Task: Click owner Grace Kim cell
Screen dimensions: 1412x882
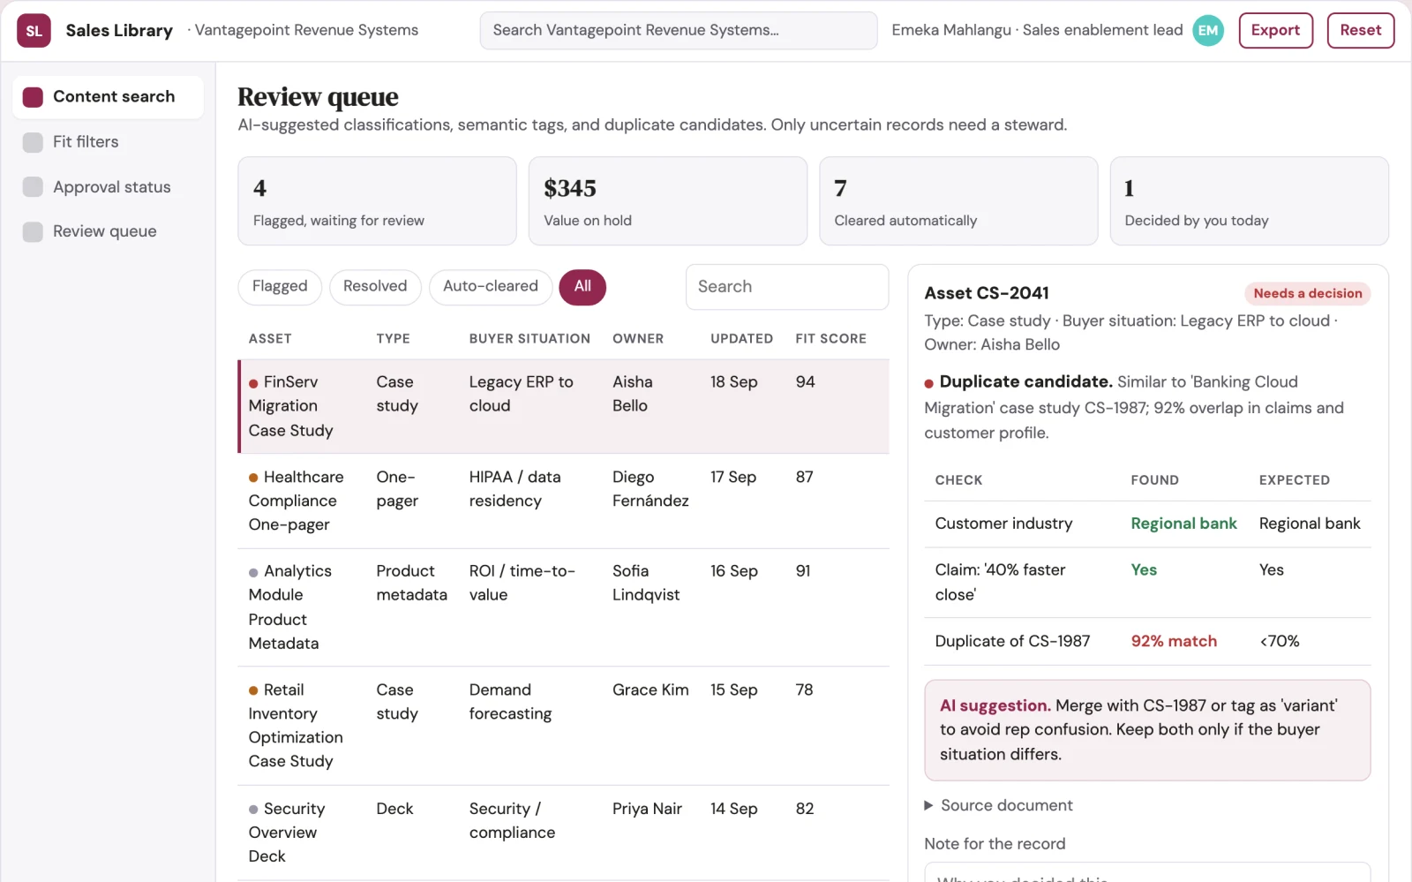Action: [x=650, y=690]
